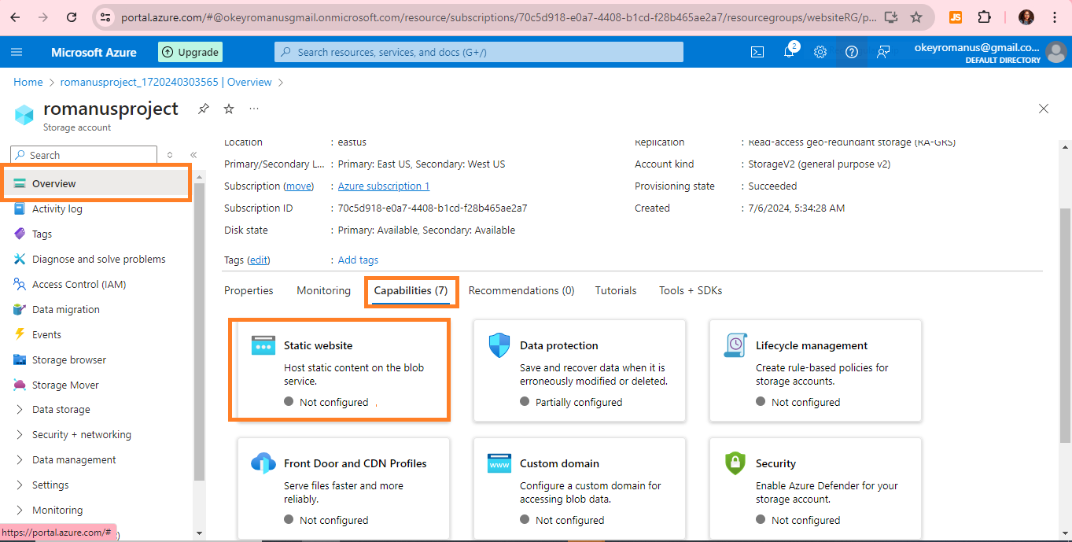Mark romanusproject as a favorite star
Viewport: 1072px width, 542px height.
[229, 109]
